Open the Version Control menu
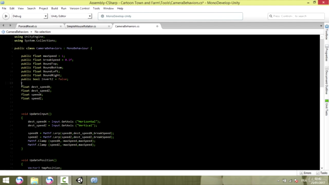329x185 pixels. [79, 8]
